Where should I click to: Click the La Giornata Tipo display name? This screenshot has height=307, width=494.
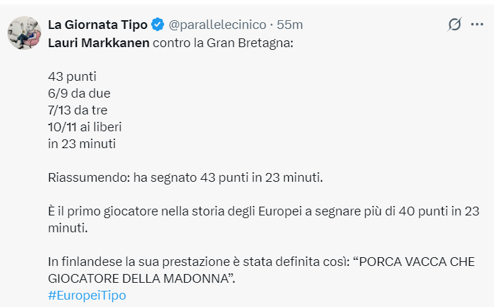pyautogui.click(x=98, y=25)
